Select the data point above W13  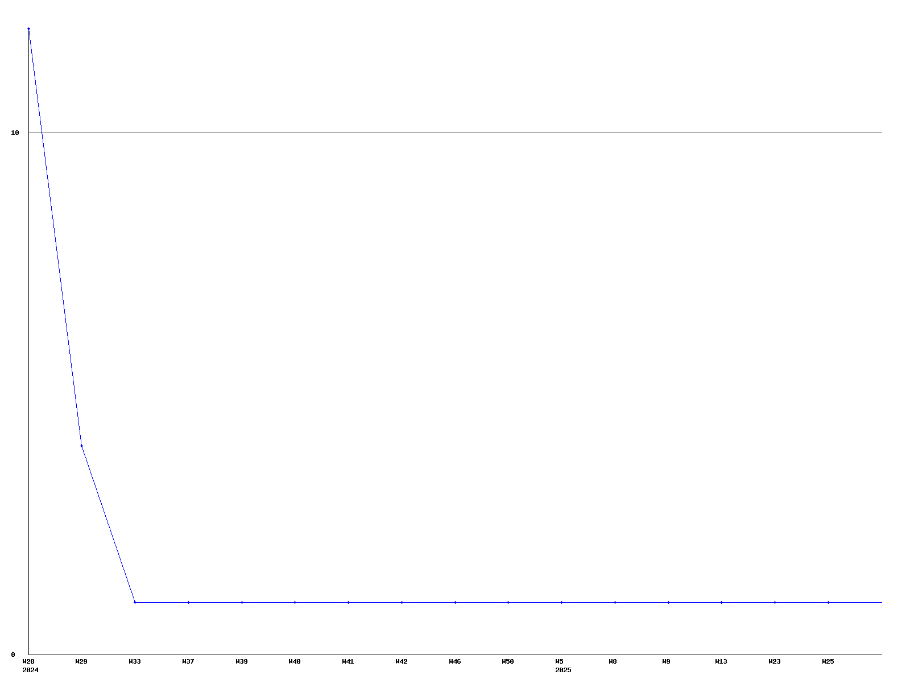click(x=721, y=602)
